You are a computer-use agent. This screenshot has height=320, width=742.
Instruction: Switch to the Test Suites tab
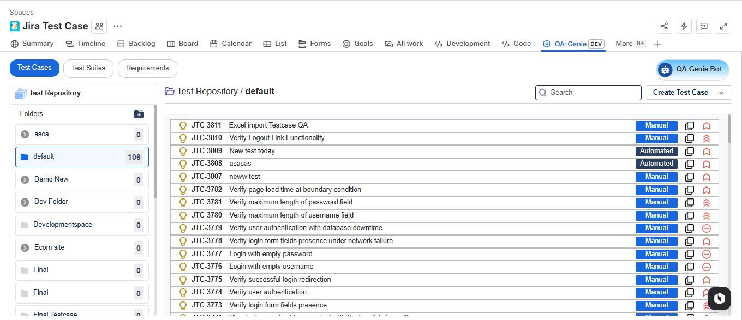88,68
